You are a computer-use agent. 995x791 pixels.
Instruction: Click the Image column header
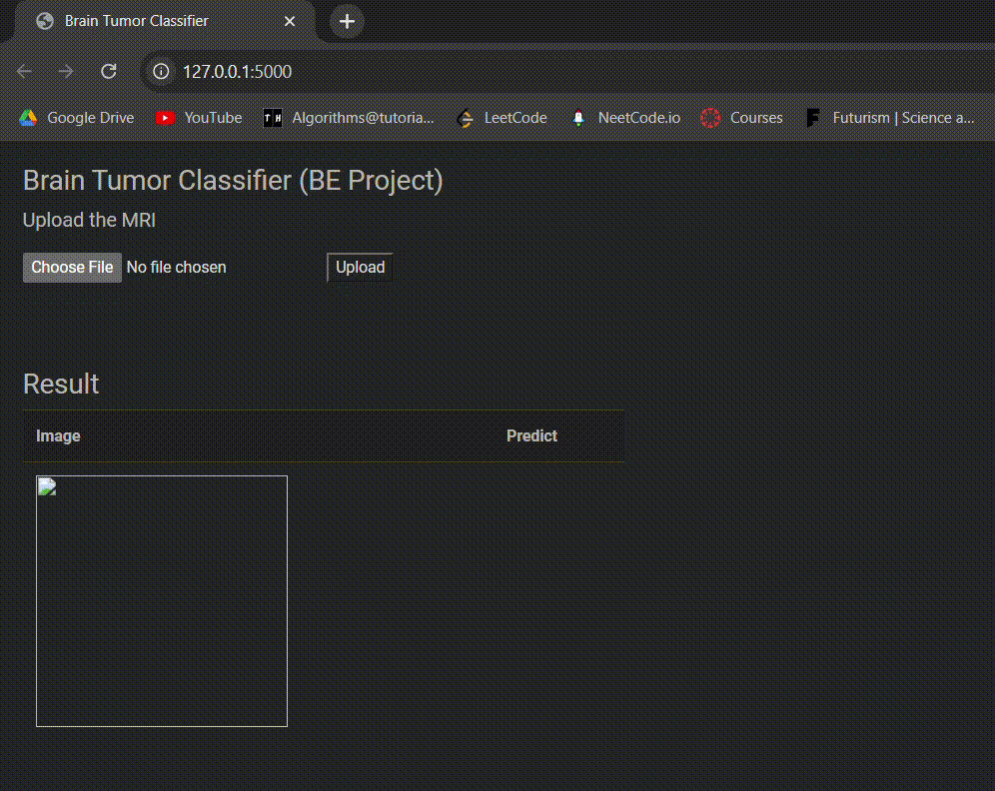58,436
